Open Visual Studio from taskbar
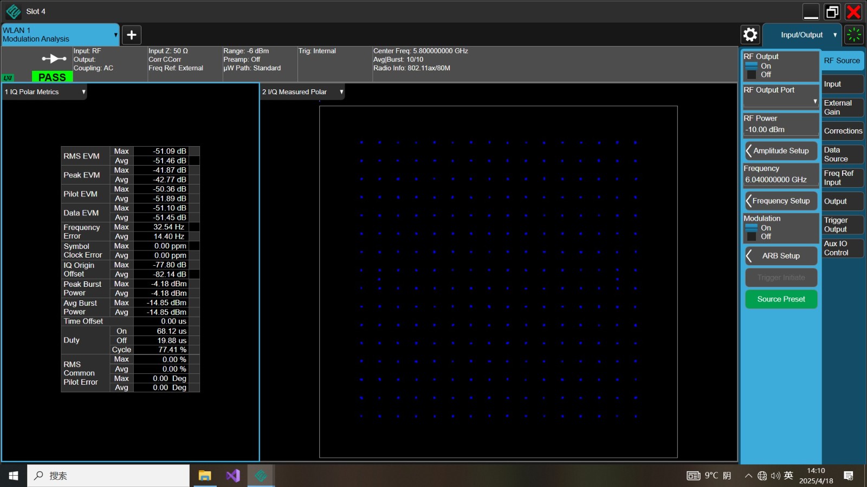867x487 pixels. click(233, 476)
